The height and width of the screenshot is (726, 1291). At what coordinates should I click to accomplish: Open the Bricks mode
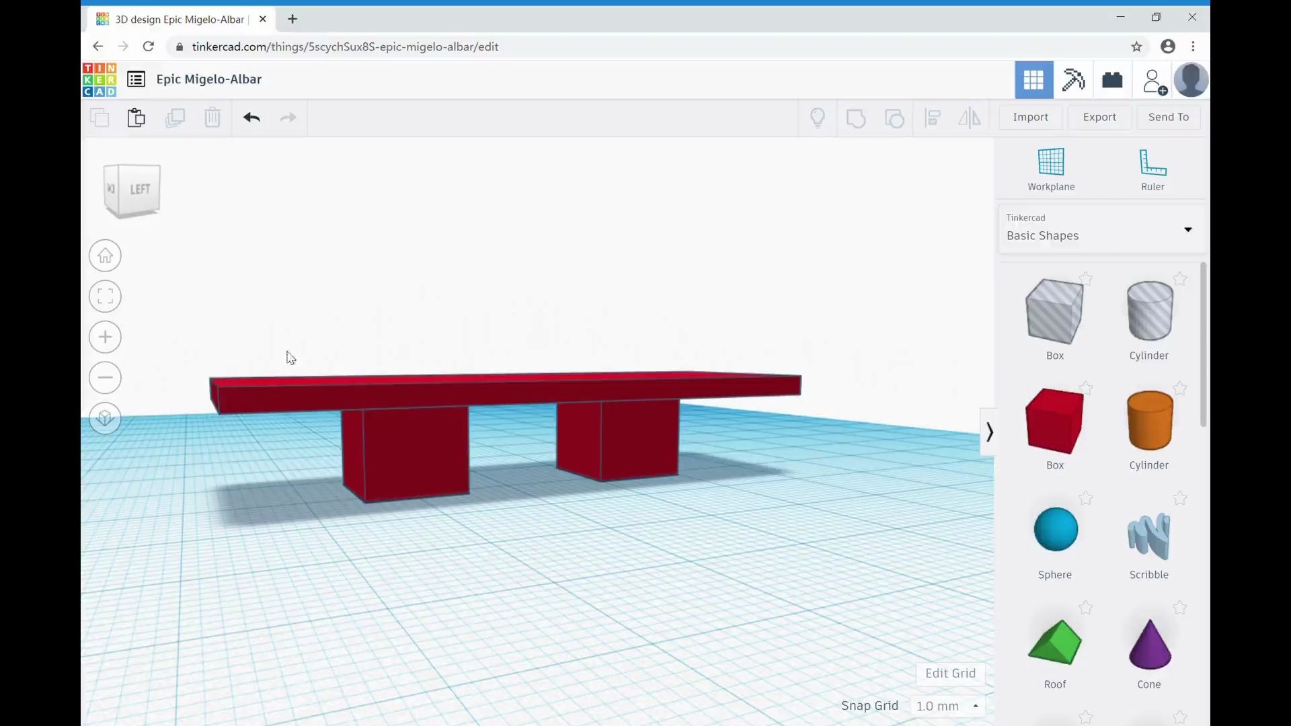[x=1113, y=80]
